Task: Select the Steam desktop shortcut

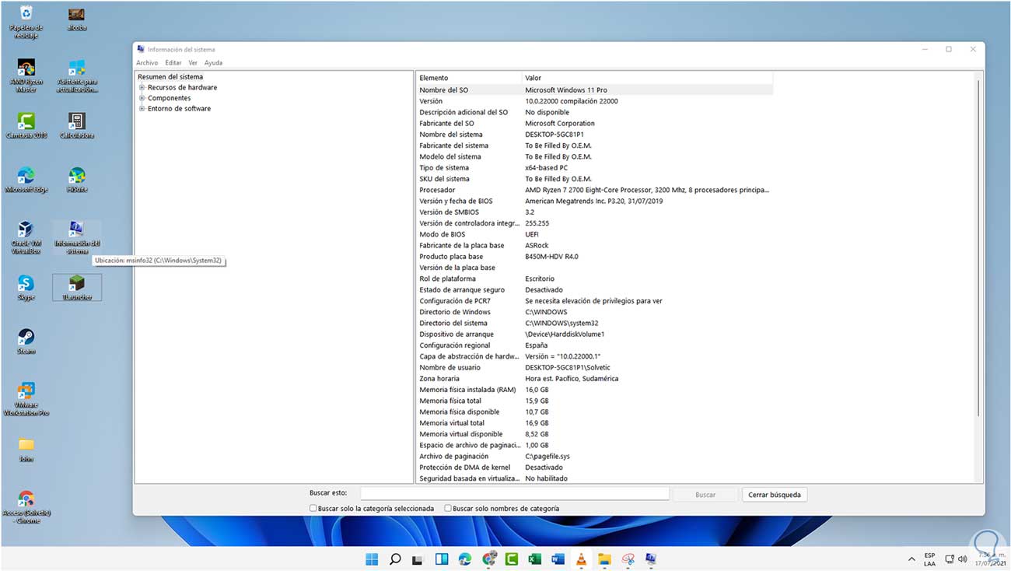Action: (x=26, y=341)
